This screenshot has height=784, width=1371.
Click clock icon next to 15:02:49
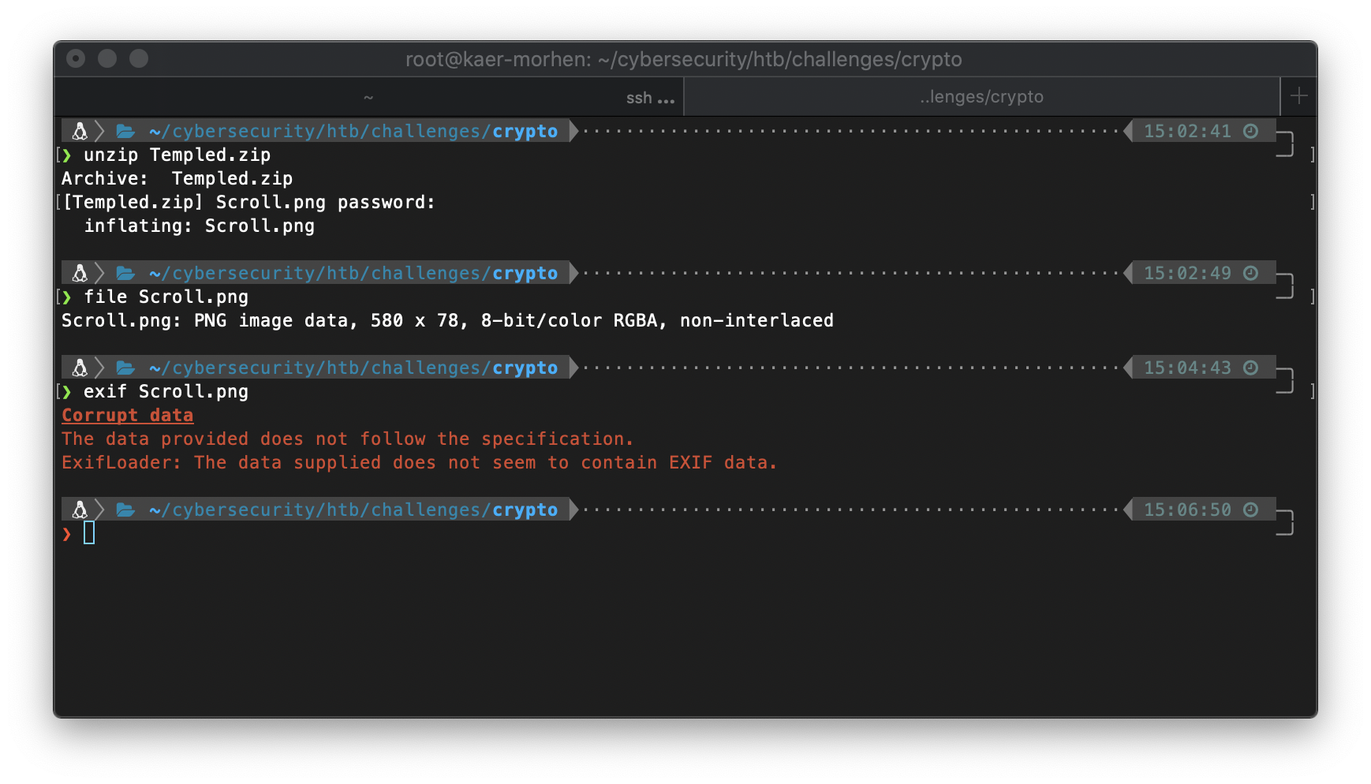click(1250, 273)
